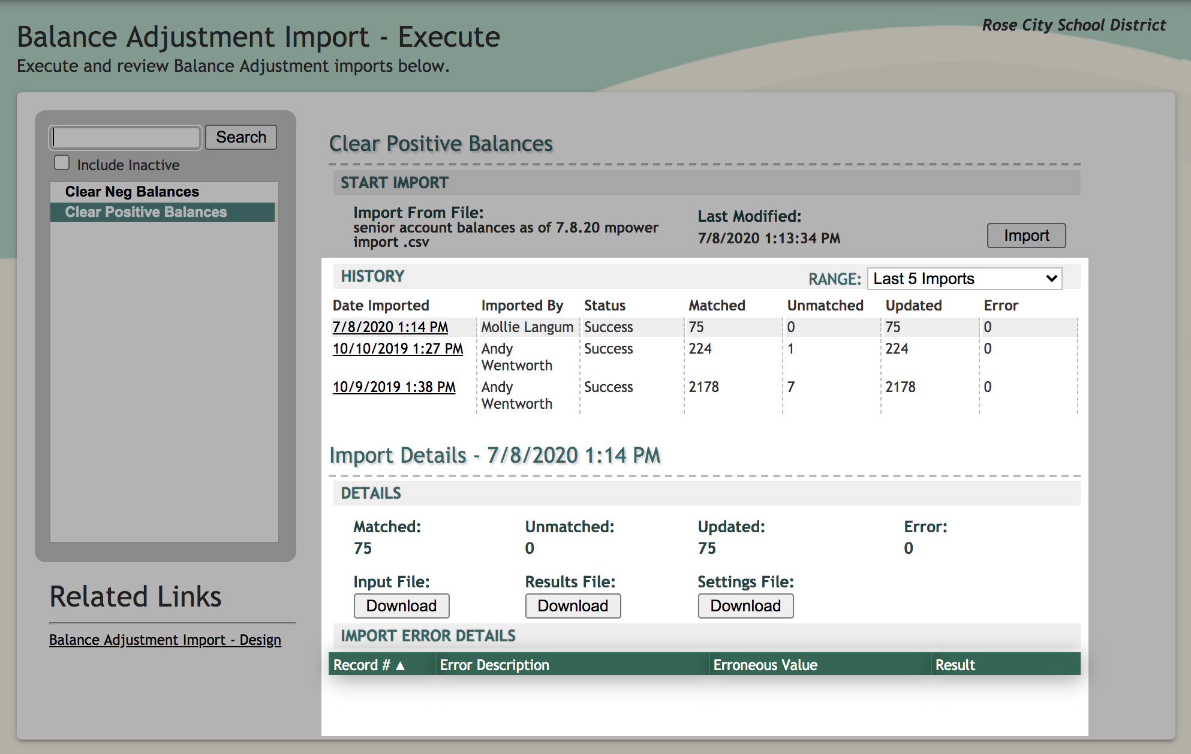Select Clear Neg Balances in list

[132, 192]
